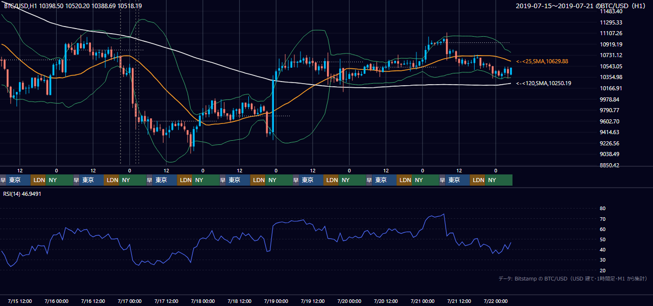Click the Bitstamp data source note
The width and height of the screenshot is (653, 306).
pyautogui.click(x=573, y=278)
